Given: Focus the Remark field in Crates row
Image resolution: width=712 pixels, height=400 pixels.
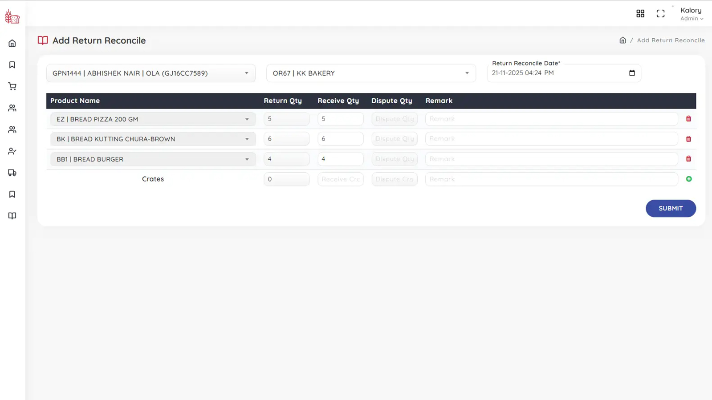Looking at the screenshot, I should [x=551, y=179].
